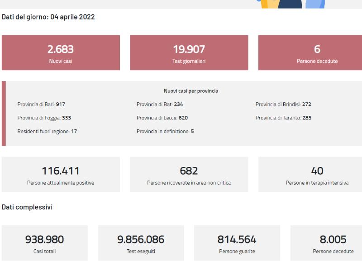Select the 9.856.086 Test eseguiti card

[141, 243]
